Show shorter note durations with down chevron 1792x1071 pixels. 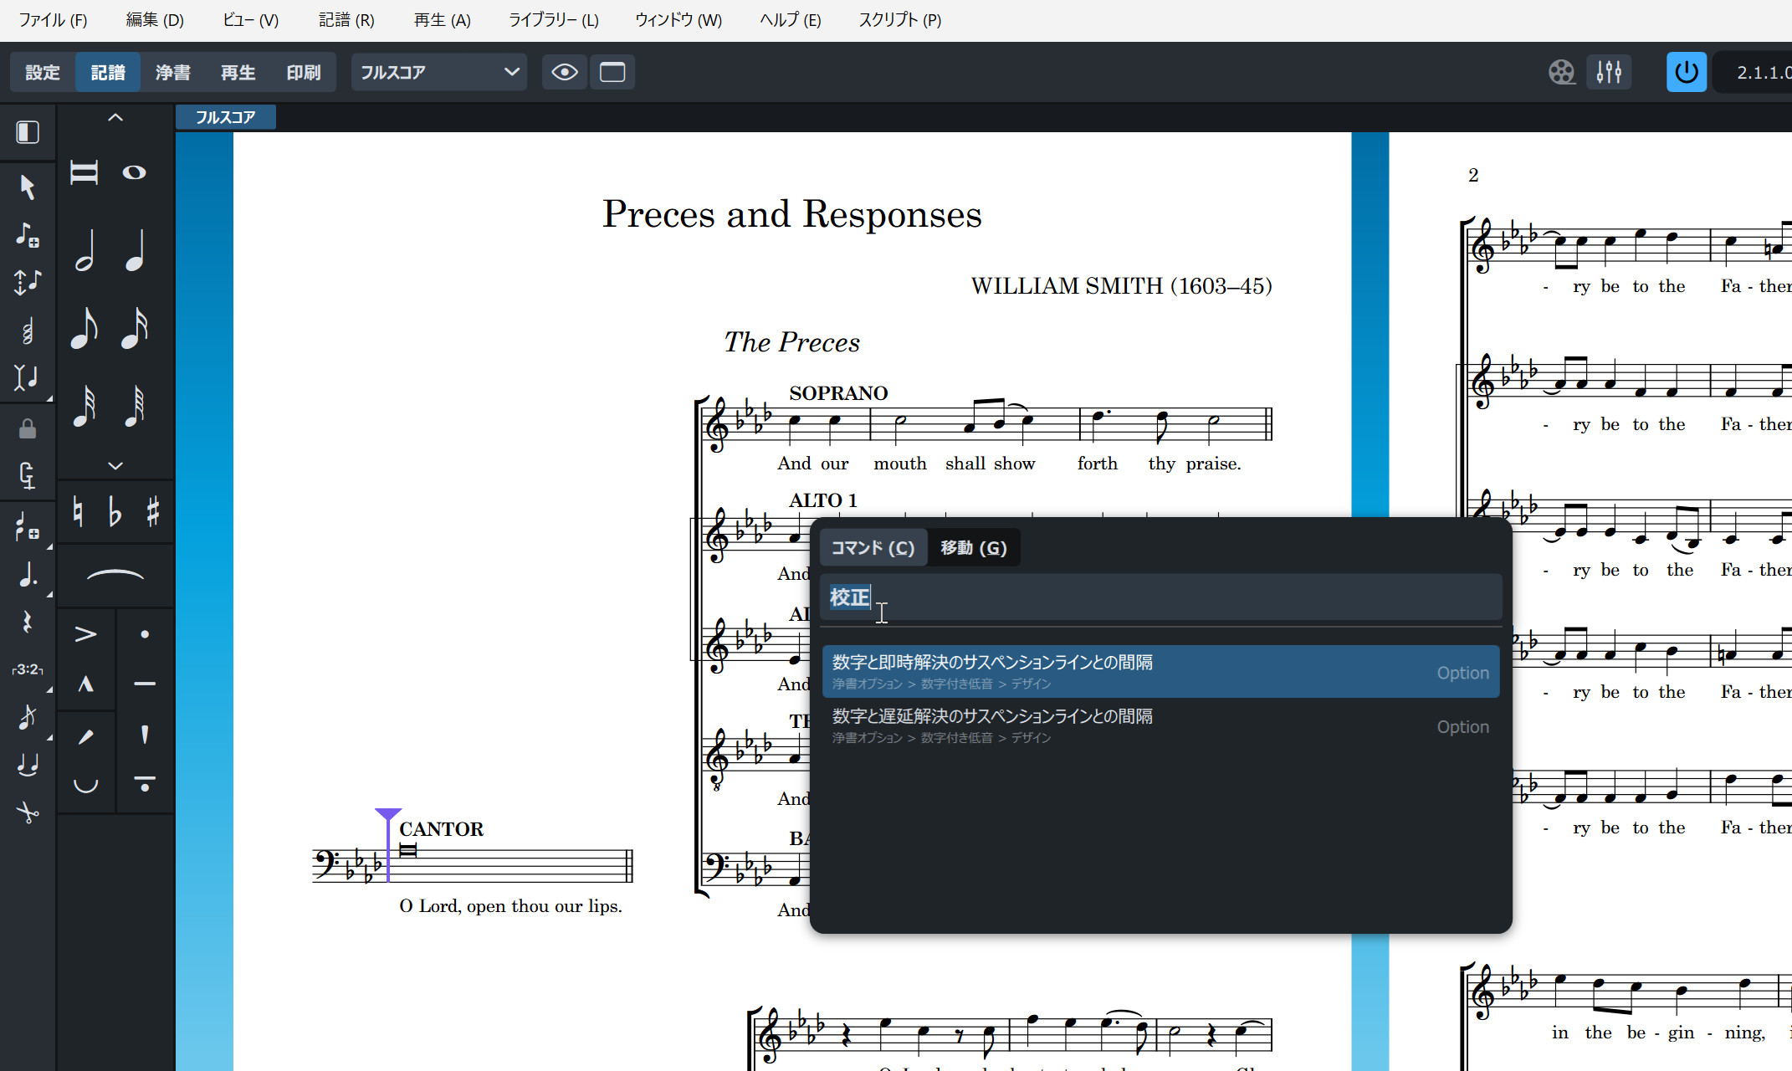[x=115, y=465]
